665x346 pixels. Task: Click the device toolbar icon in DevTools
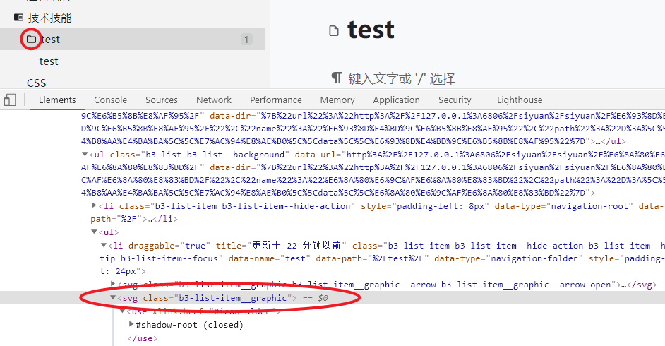[10, 100]
